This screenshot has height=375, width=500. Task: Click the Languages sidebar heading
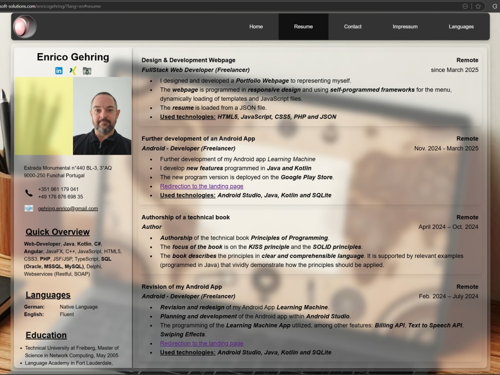[48, 295]
